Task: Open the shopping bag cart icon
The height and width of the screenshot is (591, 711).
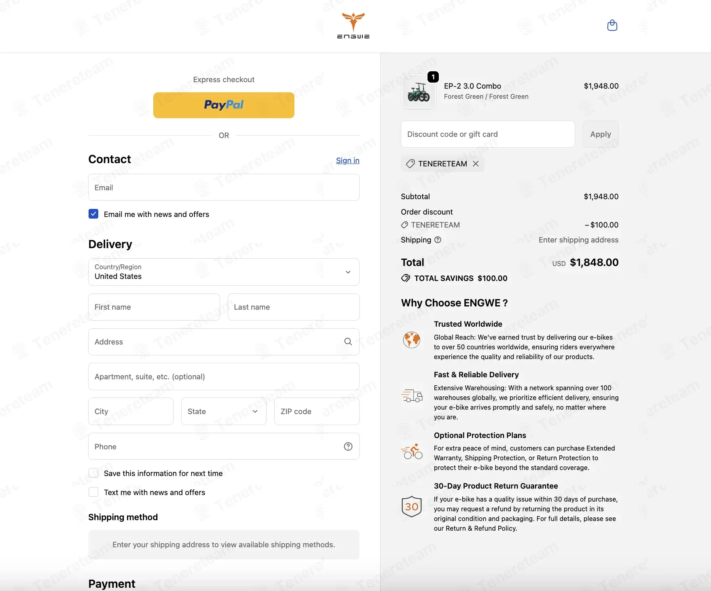Action: (x=612, y=26)
